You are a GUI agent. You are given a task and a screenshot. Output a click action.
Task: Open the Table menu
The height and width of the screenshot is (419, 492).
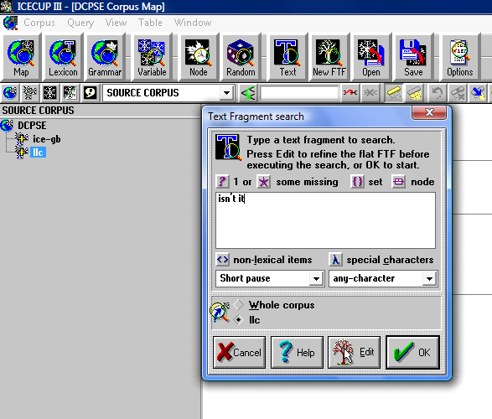tap(150, 23)
